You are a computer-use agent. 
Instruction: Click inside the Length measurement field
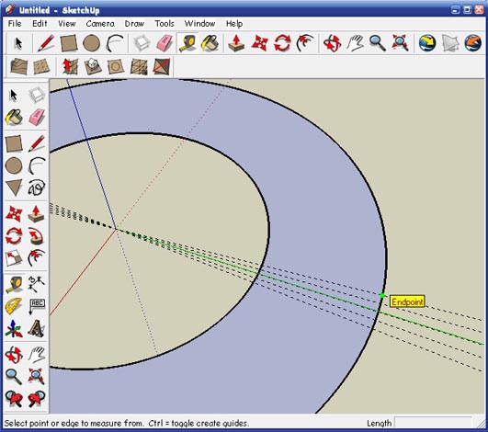click(433, 423)
